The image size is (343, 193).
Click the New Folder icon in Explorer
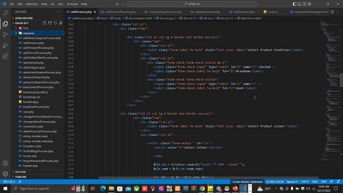click(x=50, y=23)
